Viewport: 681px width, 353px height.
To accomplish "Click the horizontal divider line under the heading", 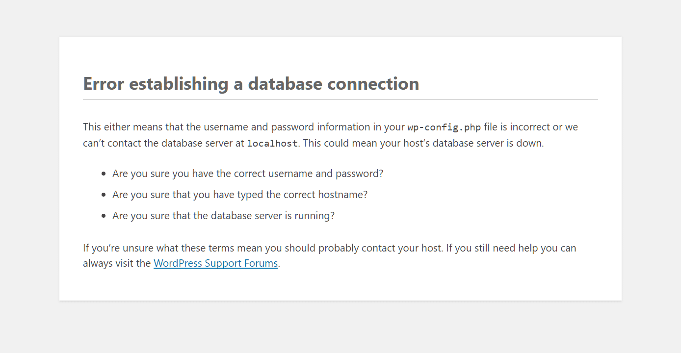I will (x=340, y=100).
